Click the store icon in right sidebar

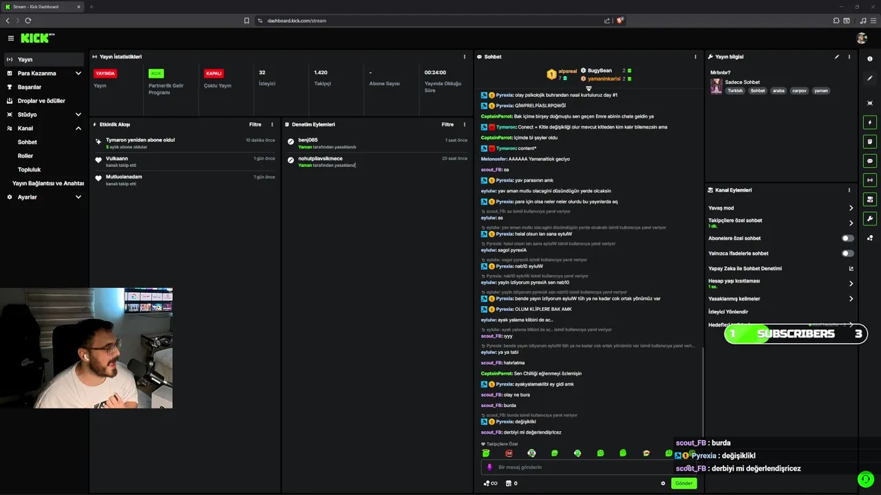click(x=870, y=199)
